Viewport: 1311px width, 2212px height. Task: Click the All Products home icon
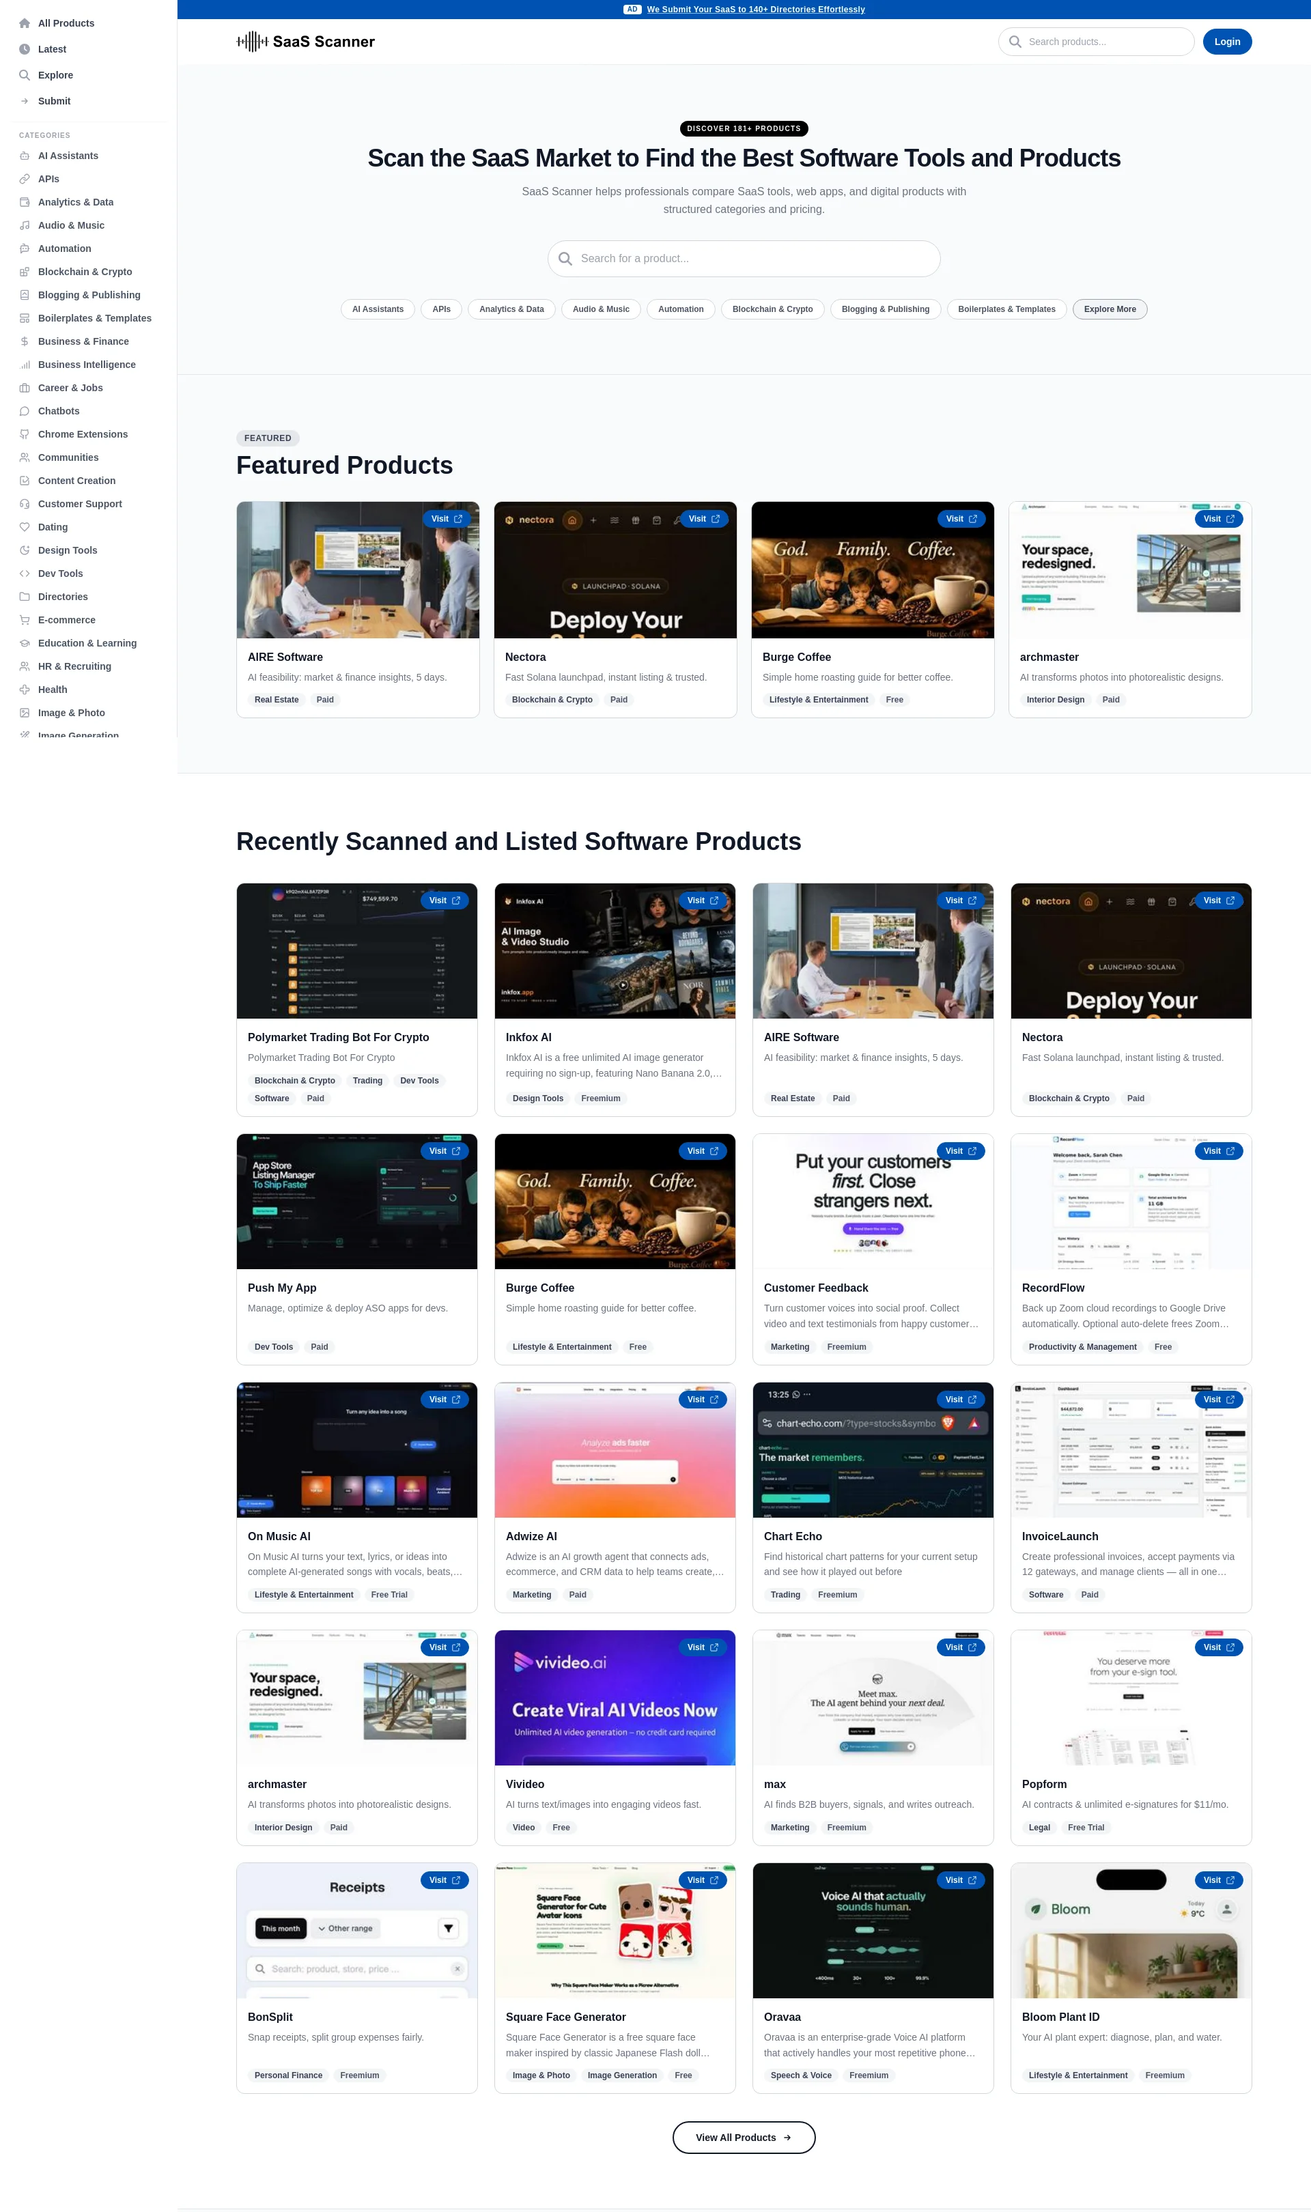pyautogui.click(x=25, y=23)
